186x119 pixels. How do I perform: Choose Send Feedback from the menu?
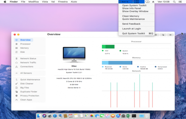[131, 24]
